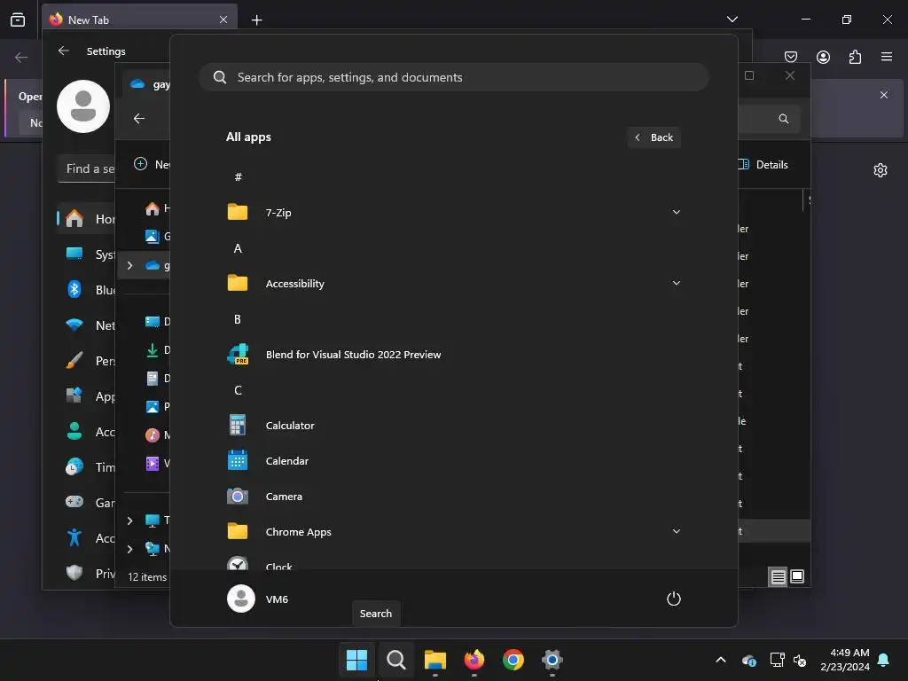Select Music in Explorer navigation pane
This screenshot has width=908, height=681.
pyautogui.click(x=157, y=434)
